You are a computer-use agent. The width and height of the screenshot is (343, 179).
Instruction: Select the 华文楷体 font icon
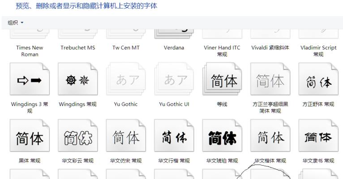(270, 136)
